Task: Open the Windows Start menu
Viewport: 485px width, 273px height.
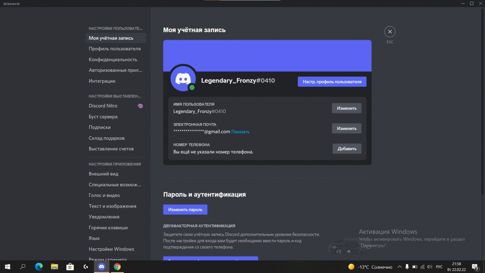Action: tap(7, 267)
